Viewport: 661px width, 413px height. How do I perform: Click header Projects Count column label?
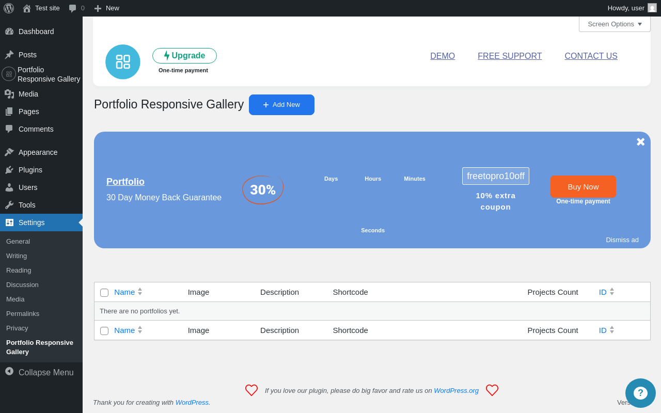[x=553, y=292]
